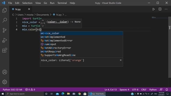This screenshot has height=96, width=171.
Task: Open Problems panel via errors and warnings count
Action: pos(30,90)
